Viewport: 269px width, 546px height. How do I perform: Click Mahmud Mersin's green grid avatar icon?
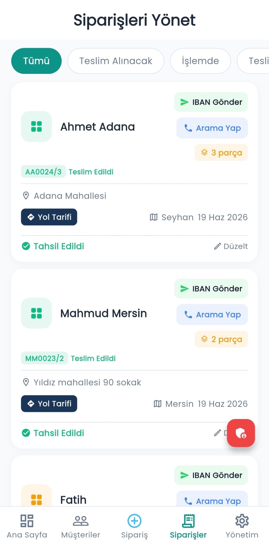coord(36,313)
